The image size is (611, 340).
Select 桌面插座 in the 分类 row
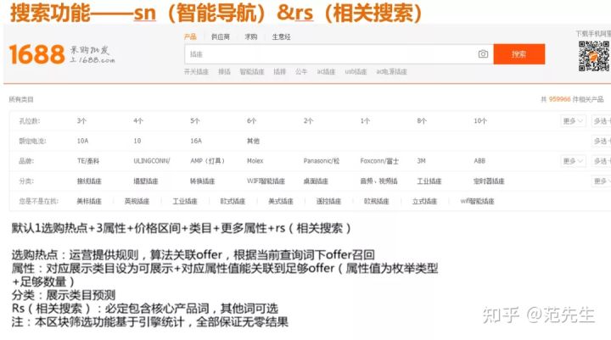316,181
